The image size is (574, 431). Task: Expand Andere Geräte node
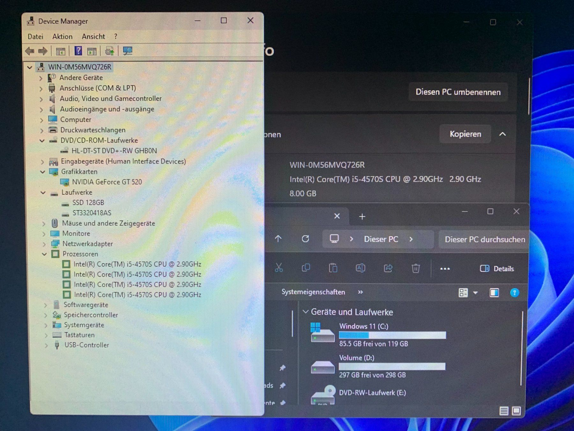[41, 78]
